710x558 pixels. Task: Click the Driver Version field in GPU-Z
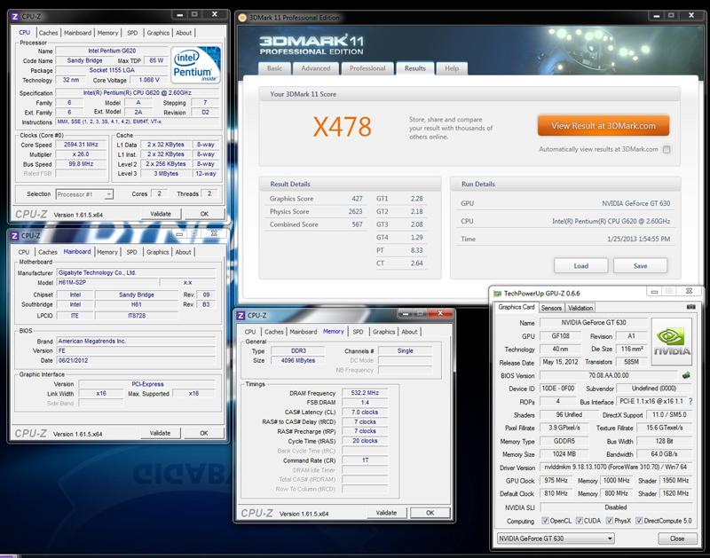pos(616,467)
